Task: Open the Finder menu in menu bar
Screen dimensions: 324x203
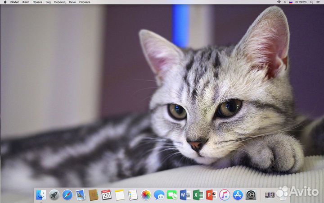Action: coord(15,2)
